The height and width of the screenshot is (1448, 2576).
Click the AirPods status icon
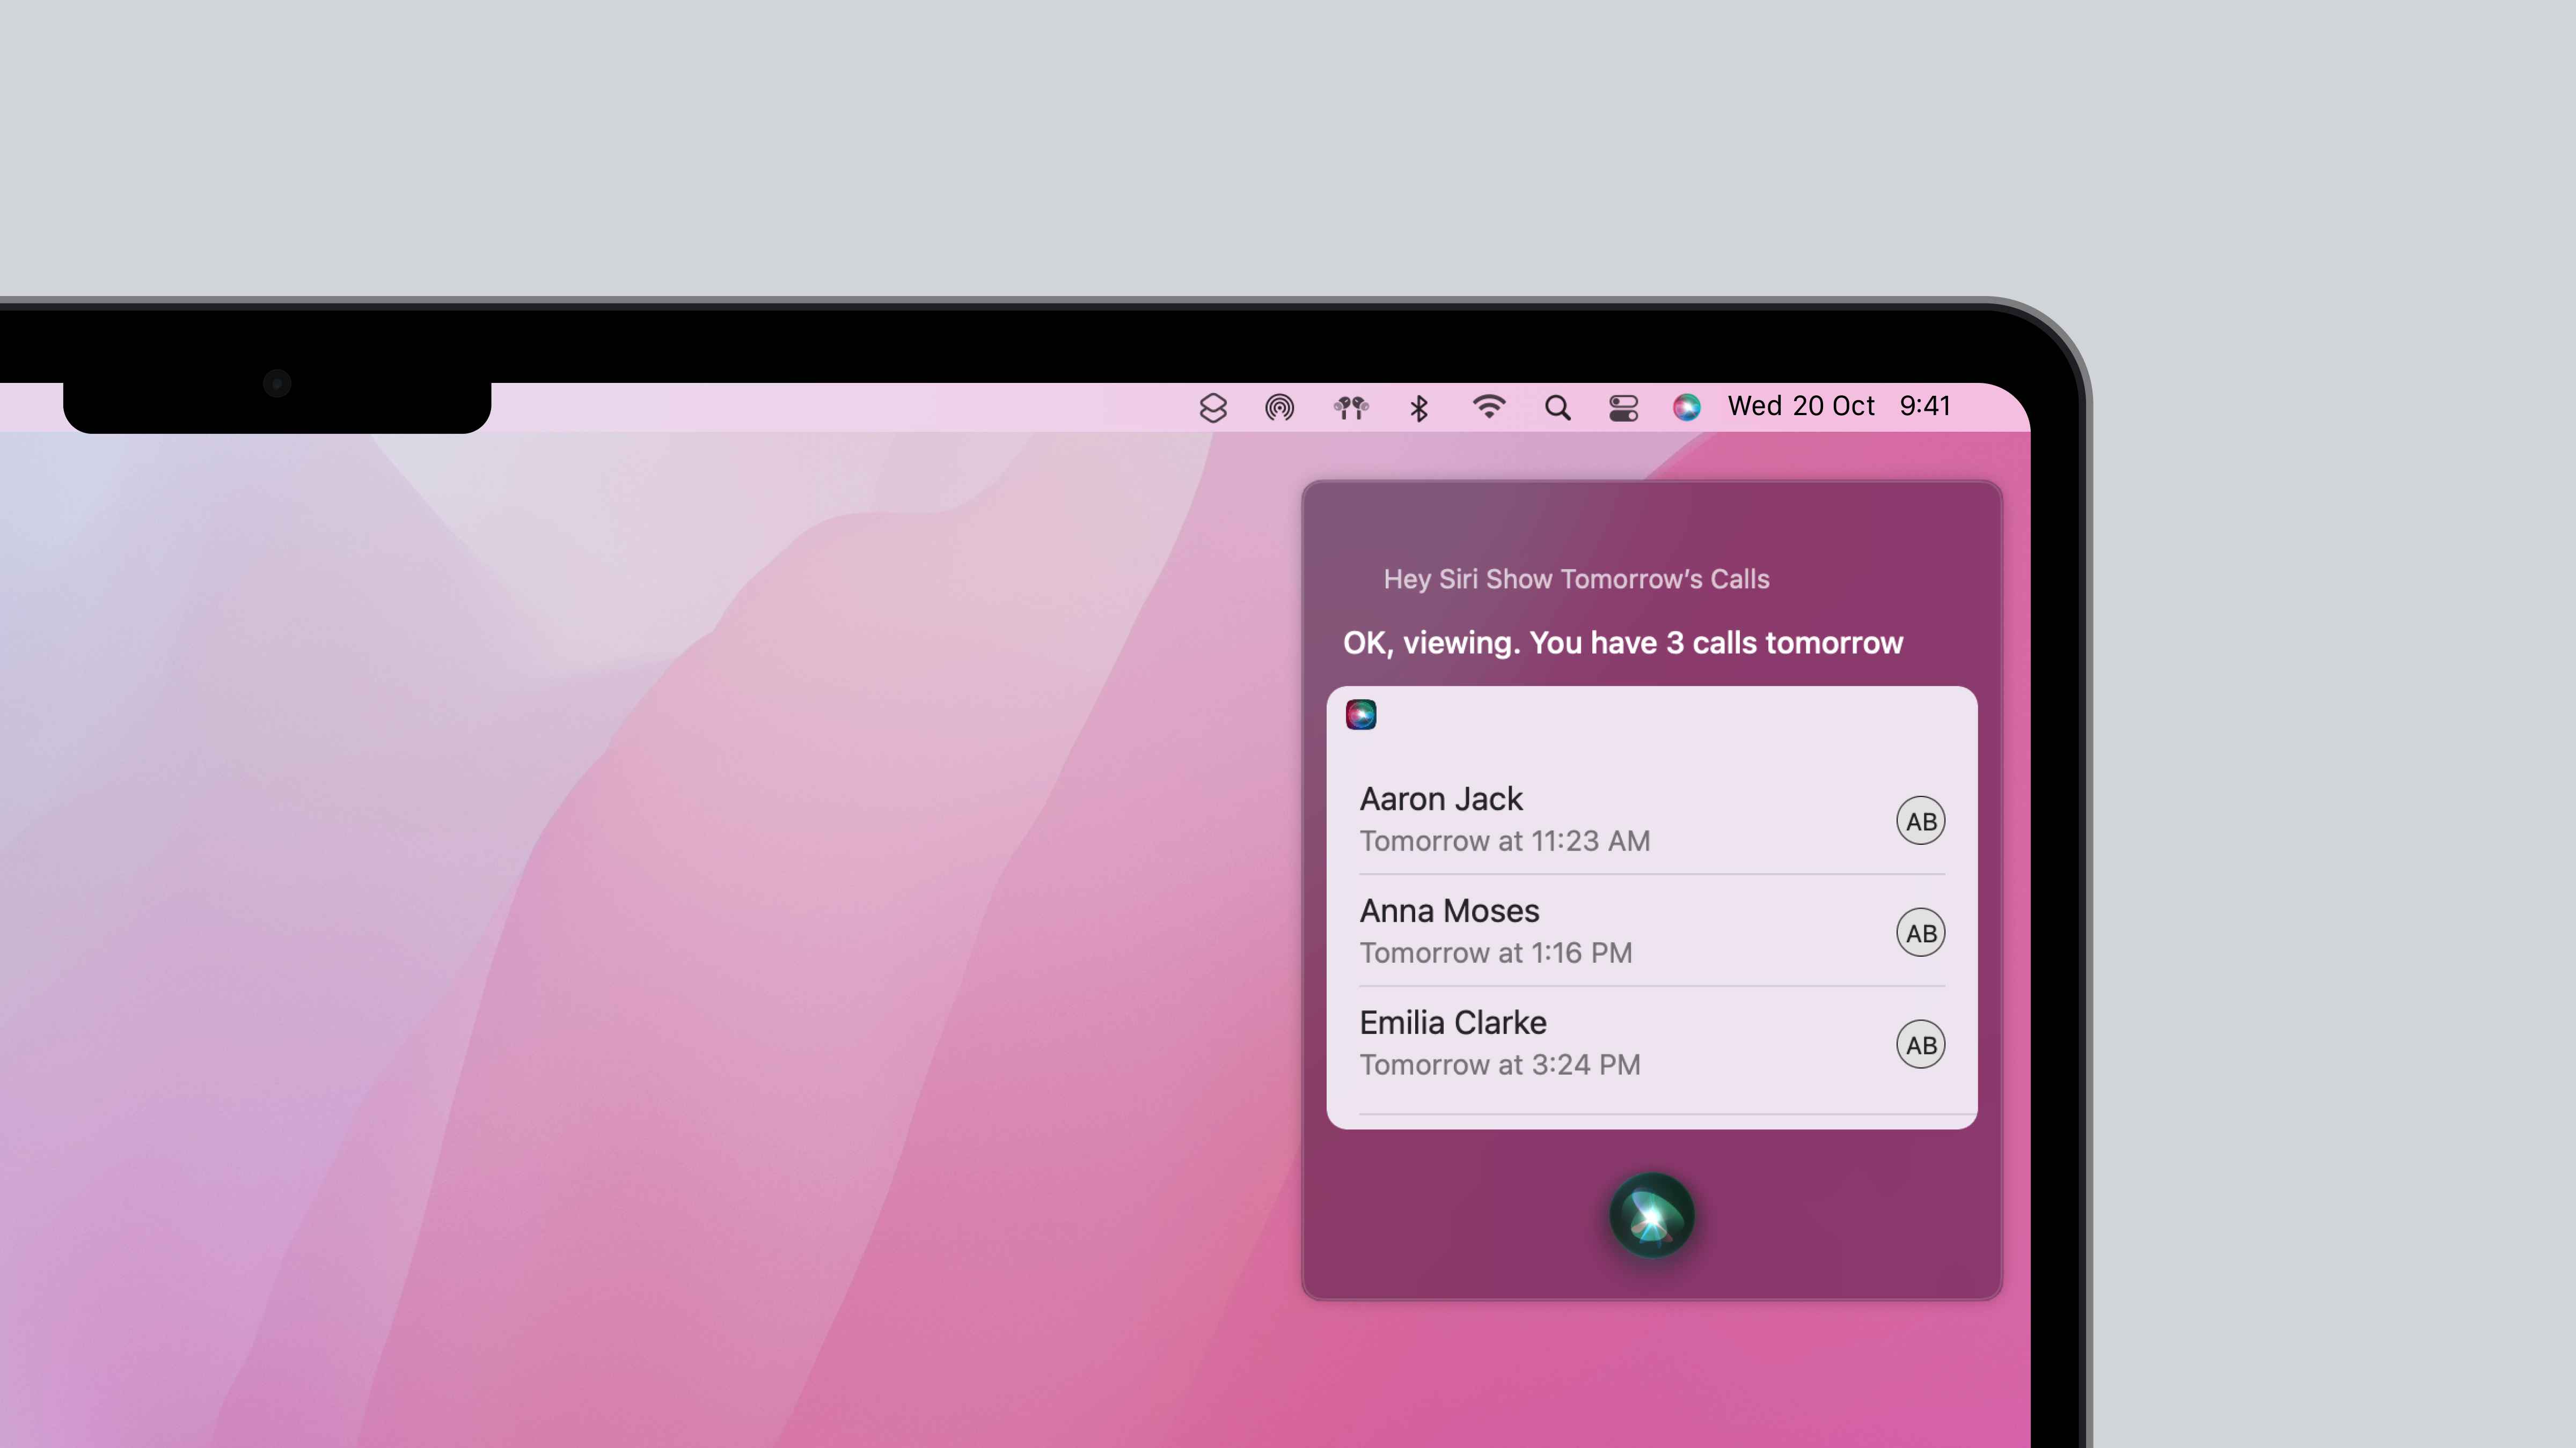[1350, 408]
